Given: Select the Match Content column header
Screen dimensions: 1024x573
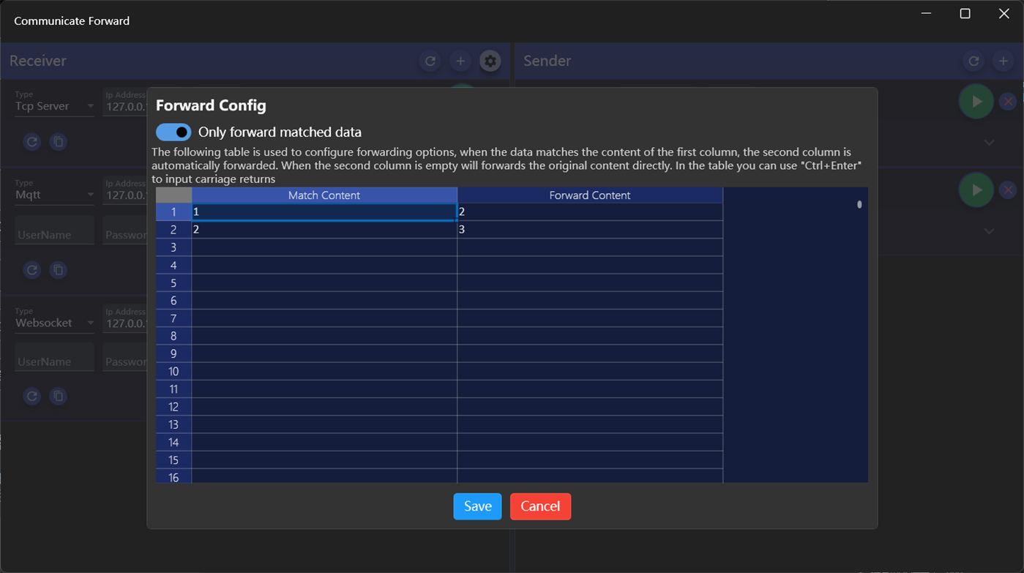Looking at the screenshot, I should pyautogui.click(x=324, y=195).
